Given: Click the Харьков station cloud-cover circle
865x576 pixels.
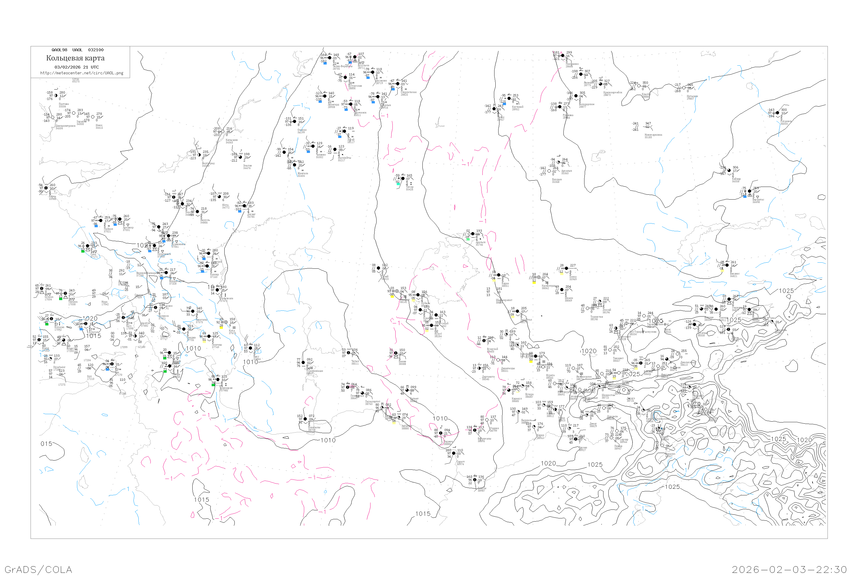Looking at the screenshot, I should 74,113.
